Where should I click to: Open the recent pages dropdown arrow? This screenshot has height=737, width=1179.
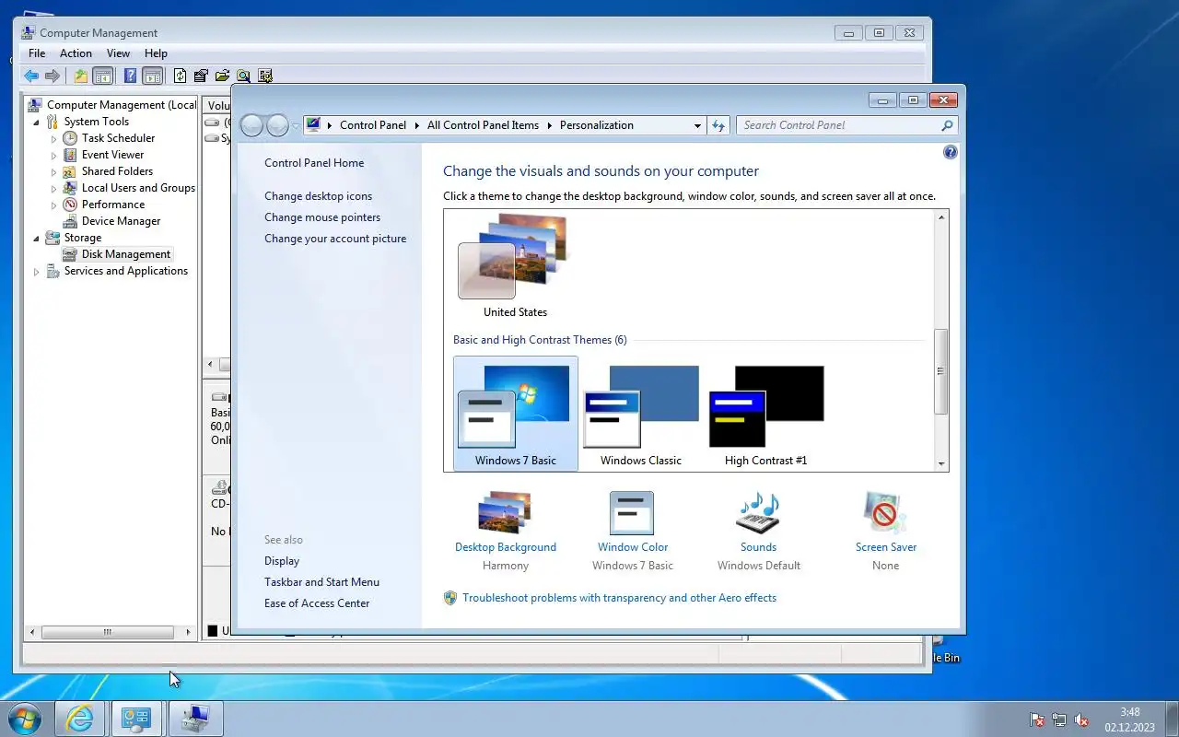[296, 125]
